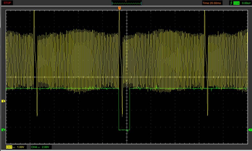The width and height of the screenshot is (252, 151).
Task: Click the CH4 2.00V vertical scale value
Action: point(46,147)
